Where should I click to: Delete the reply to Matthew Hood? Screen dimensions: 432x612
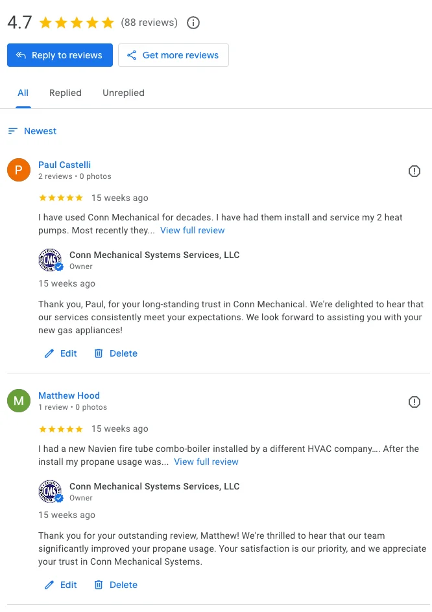(116, 585)
